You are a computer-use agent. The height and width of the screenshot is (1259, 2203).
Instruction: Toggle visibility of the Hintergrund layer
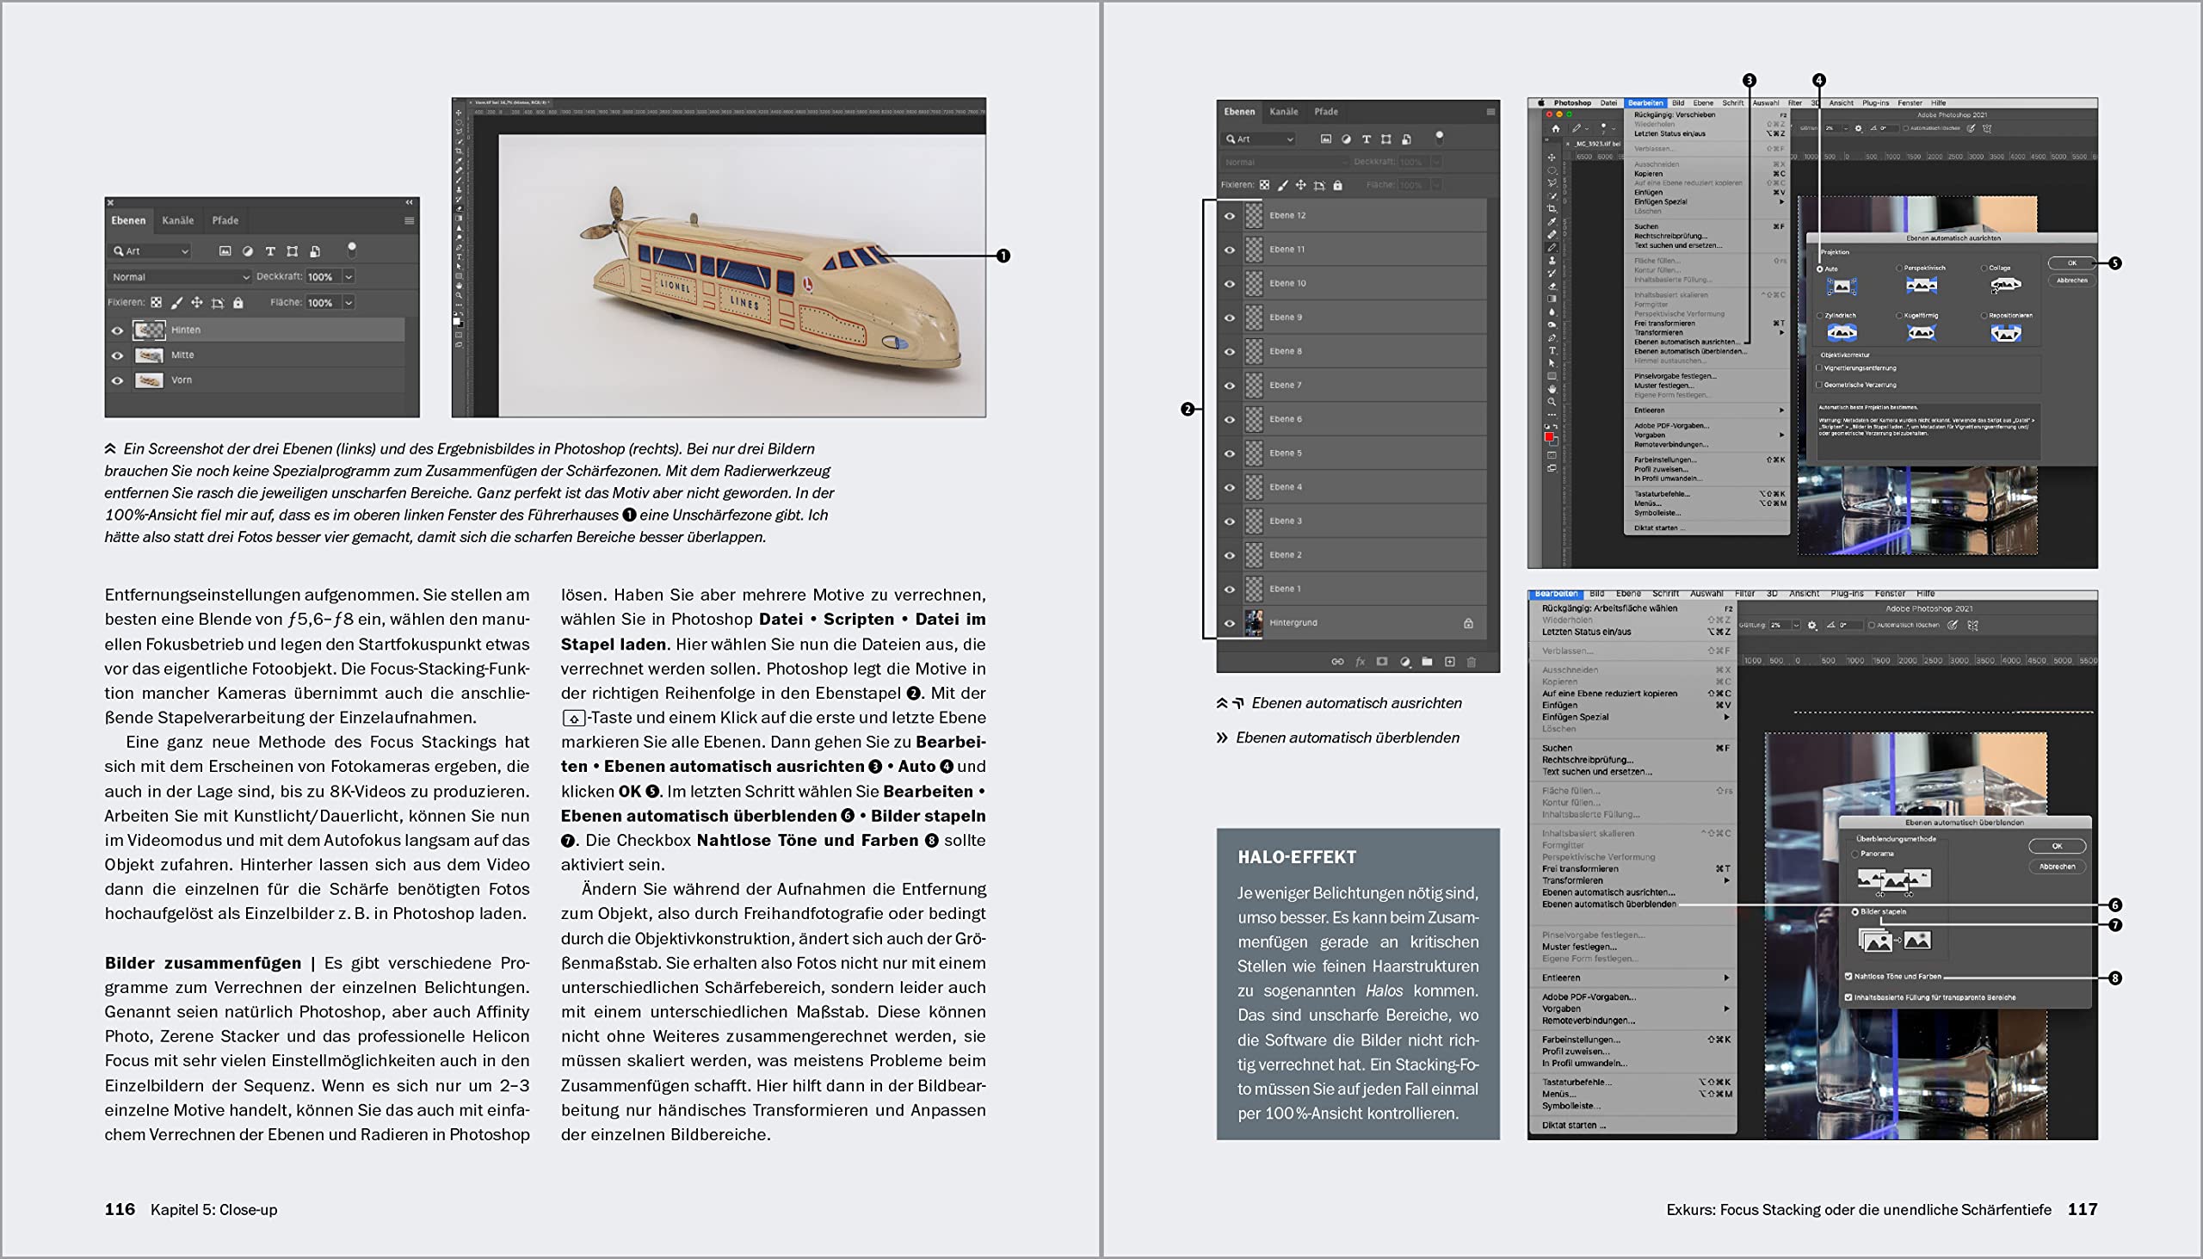[x=1230, y=622]
